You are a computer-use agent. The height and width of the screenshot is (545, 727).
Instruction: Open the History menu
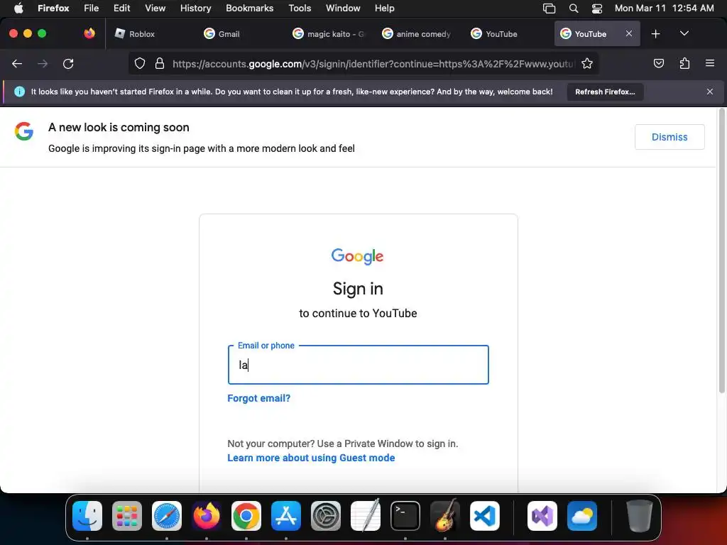(196, 8)
